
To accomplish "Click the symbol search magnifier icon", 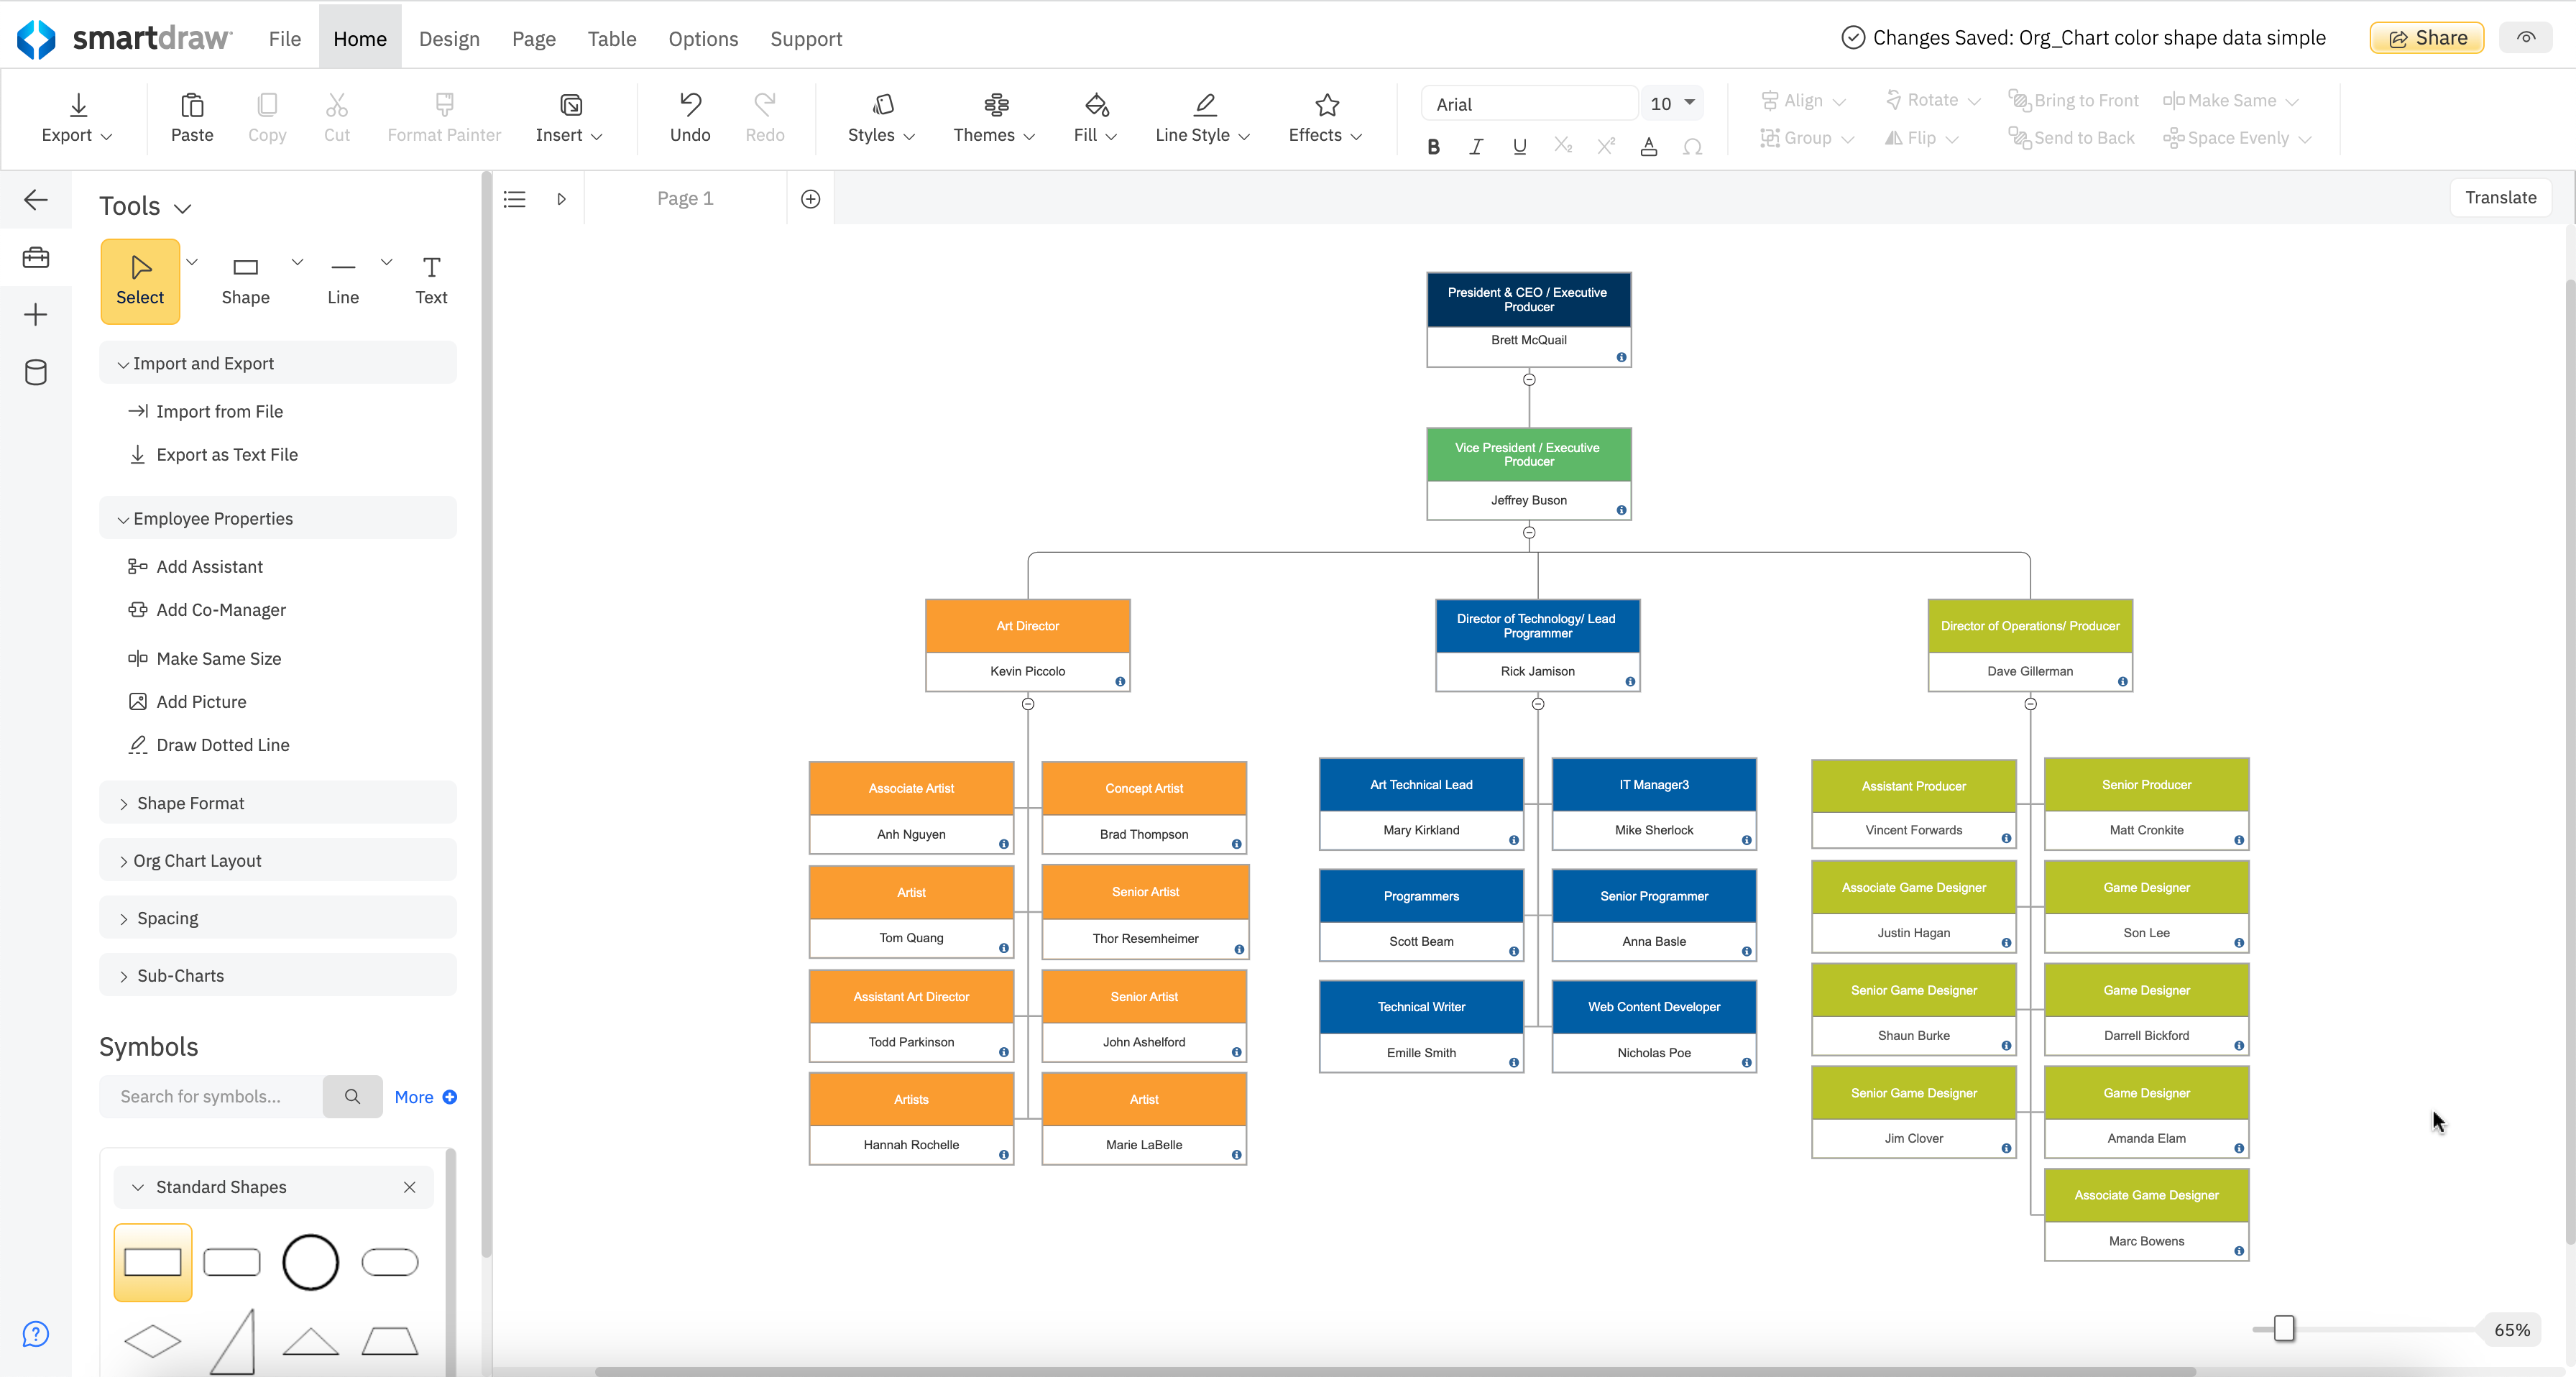I will point(352,1096).
